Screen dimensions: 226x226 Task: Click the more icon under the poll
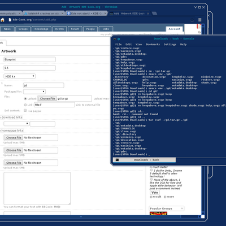(x=165, y=197)
